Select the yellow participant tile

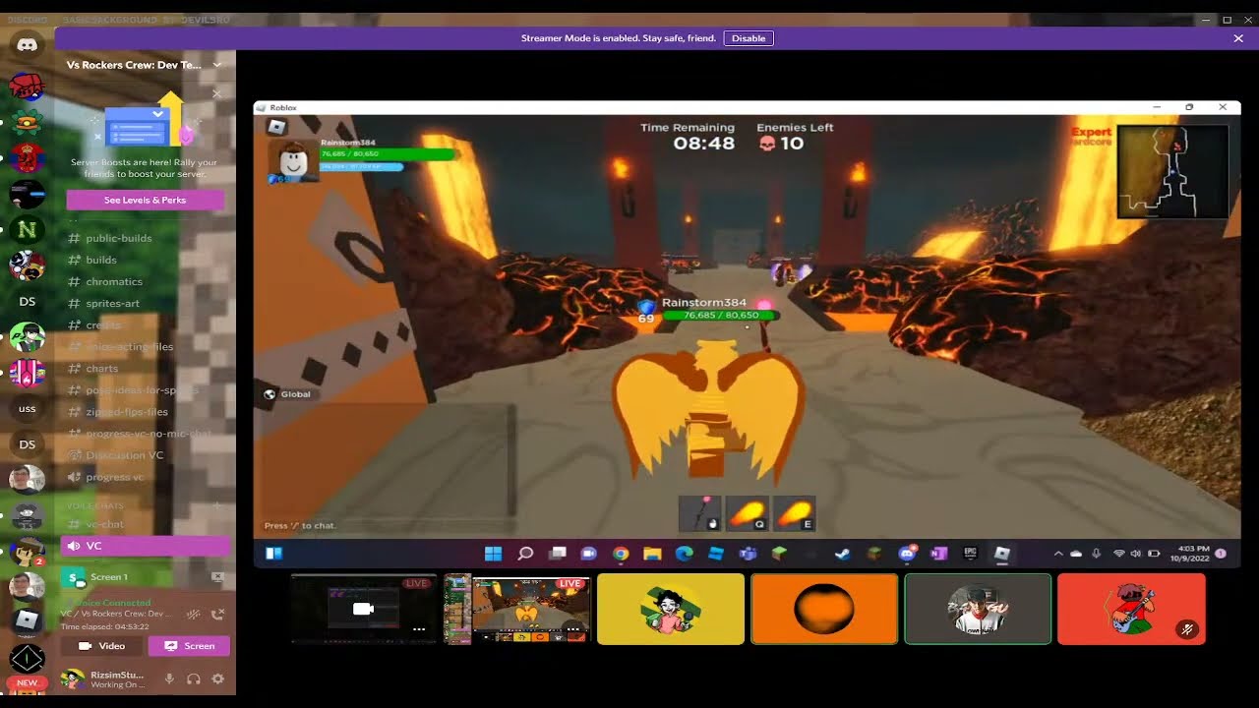point(671,610)
